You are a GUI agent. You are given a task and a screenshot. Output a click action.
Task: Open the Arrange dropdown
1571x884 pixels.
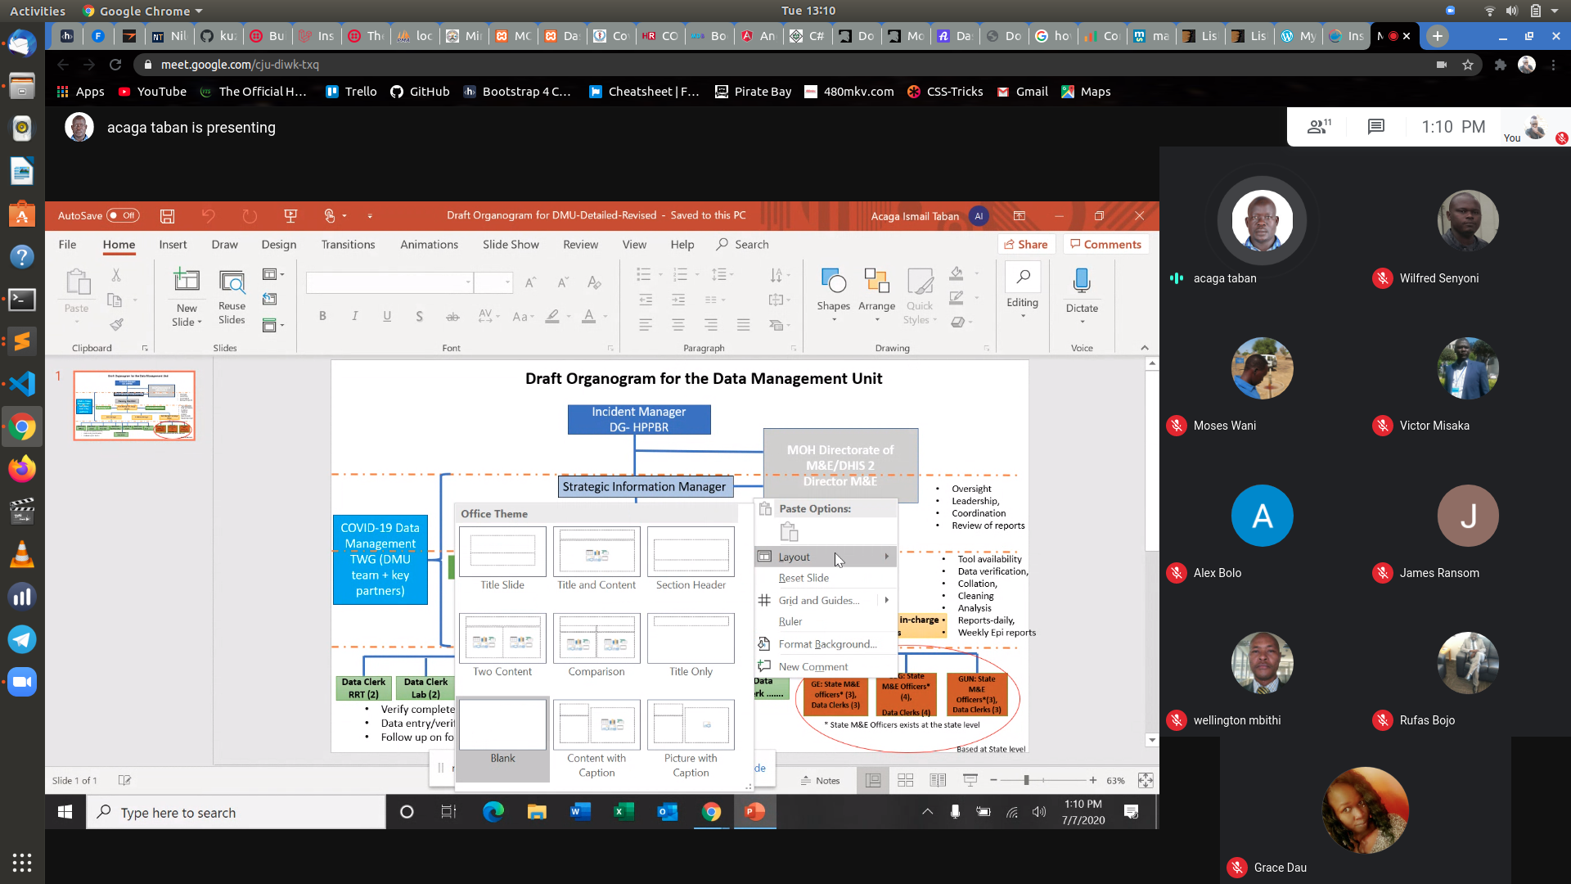click(x=876, y=306)
